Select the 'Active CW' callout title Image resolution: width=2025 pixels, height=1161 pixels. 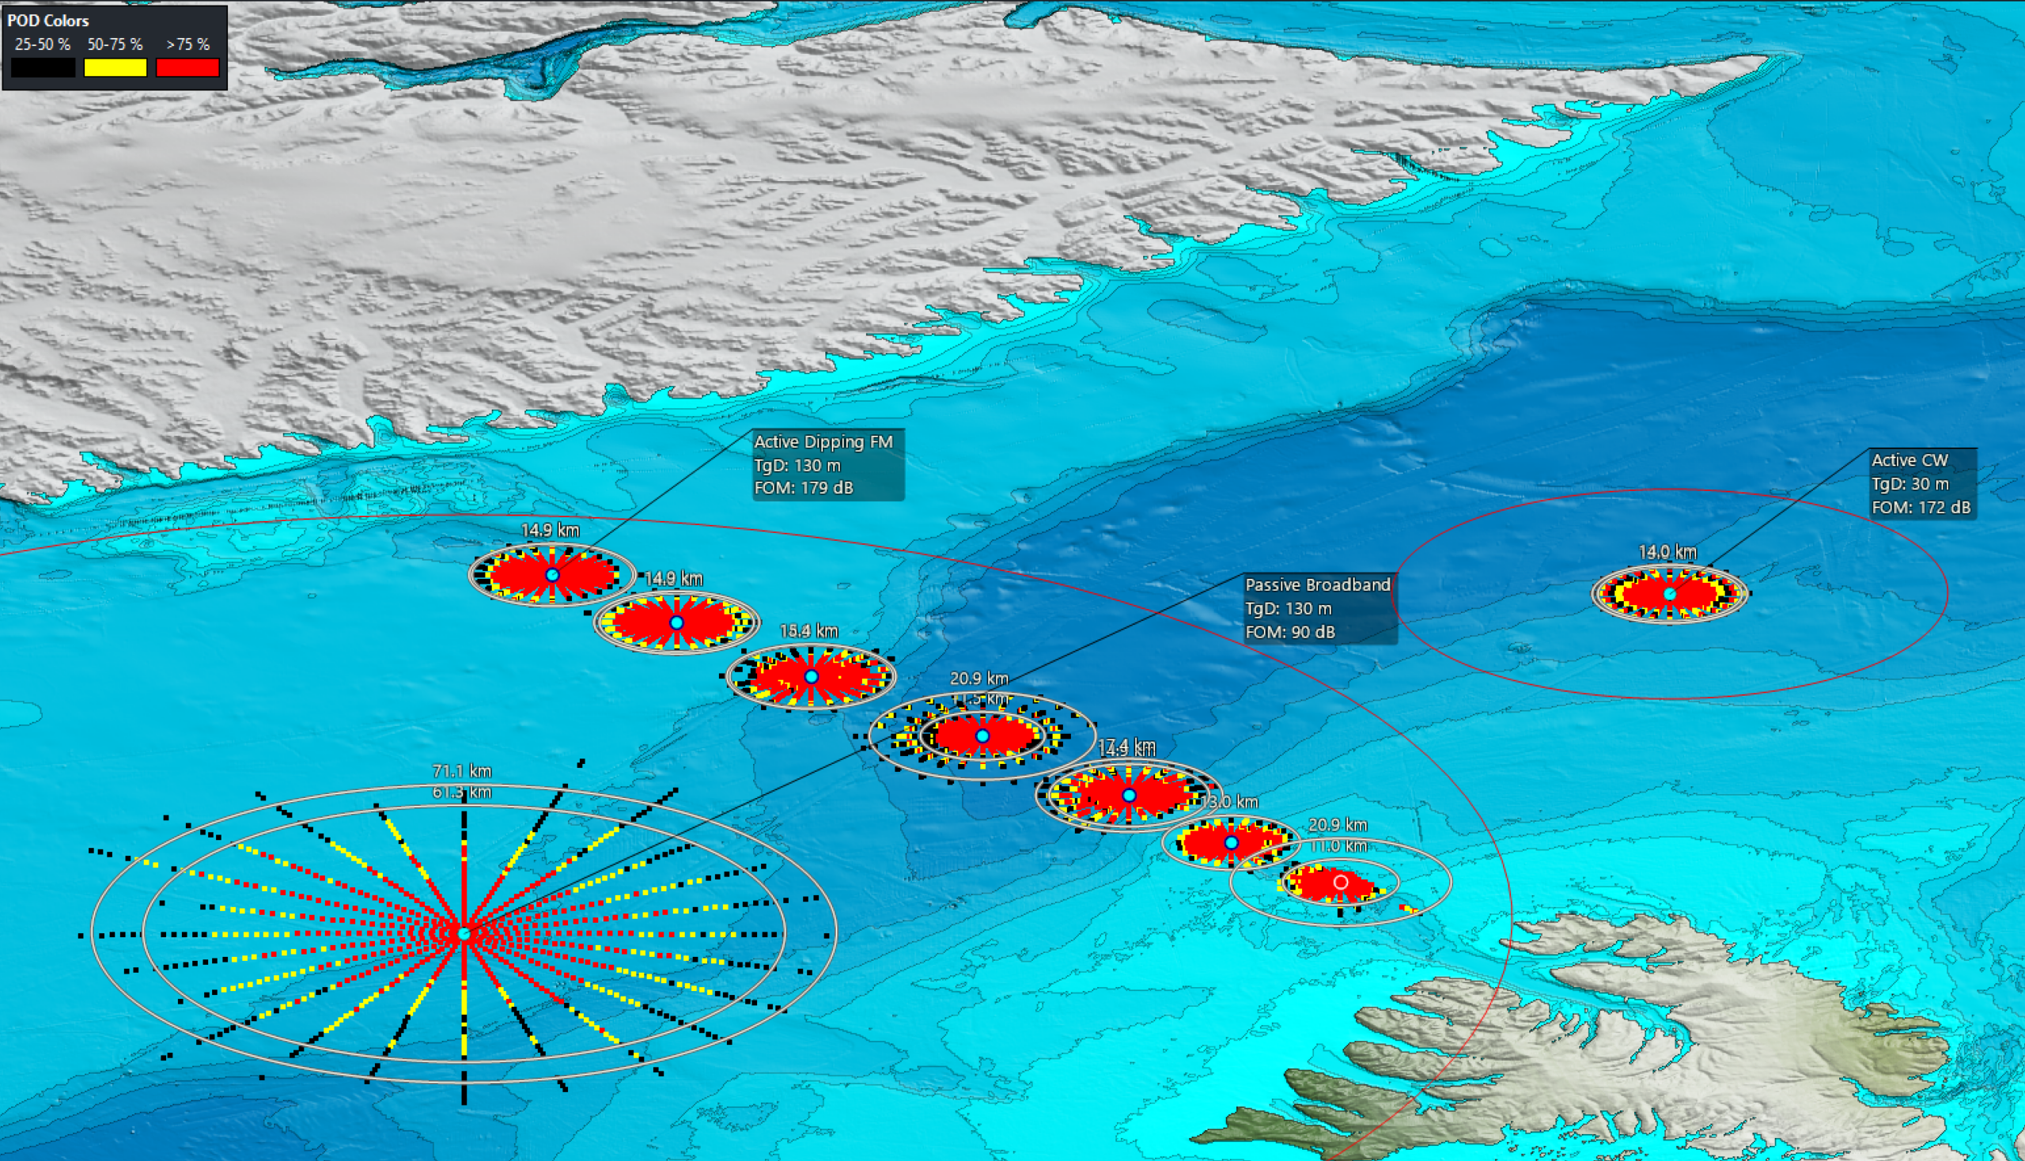tap(1910, 460)
